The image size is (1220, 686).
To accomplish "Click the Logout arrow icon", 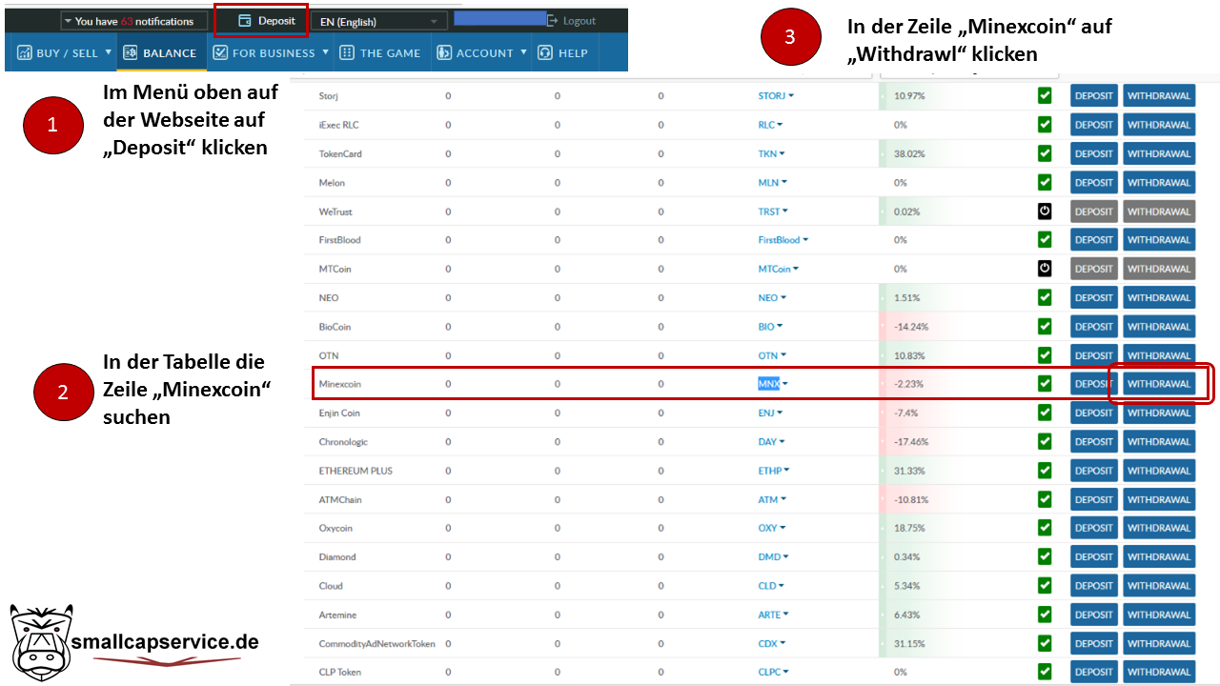I will [x=553, y=20].
